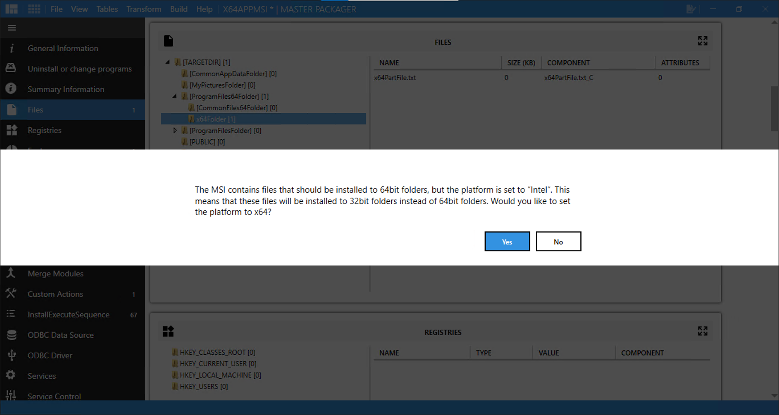Sort files by SIZE (KB) column

pyautogui.click(x=521, y=62)
